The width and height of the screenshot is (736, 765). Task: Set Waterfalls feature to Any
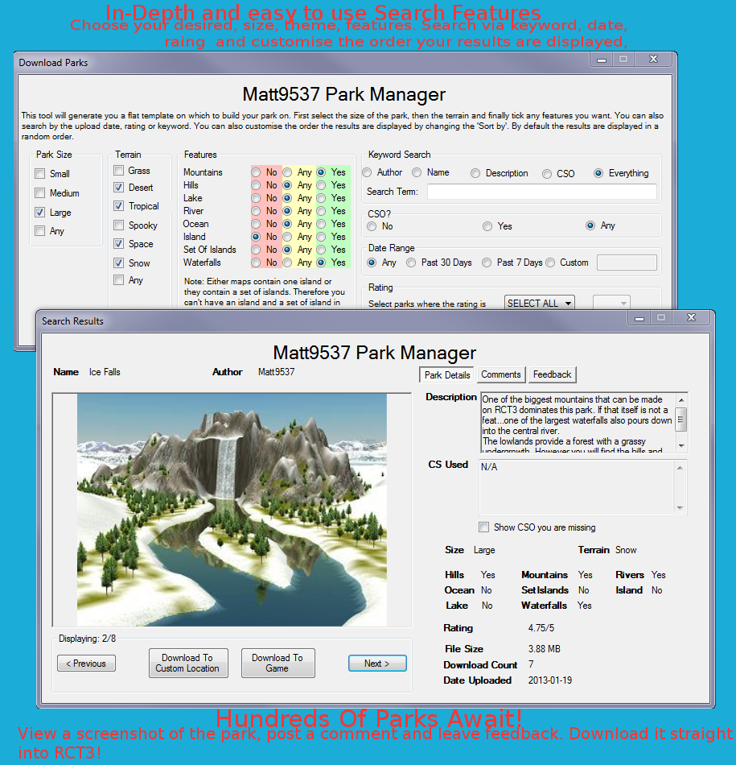tap(288, 263)
